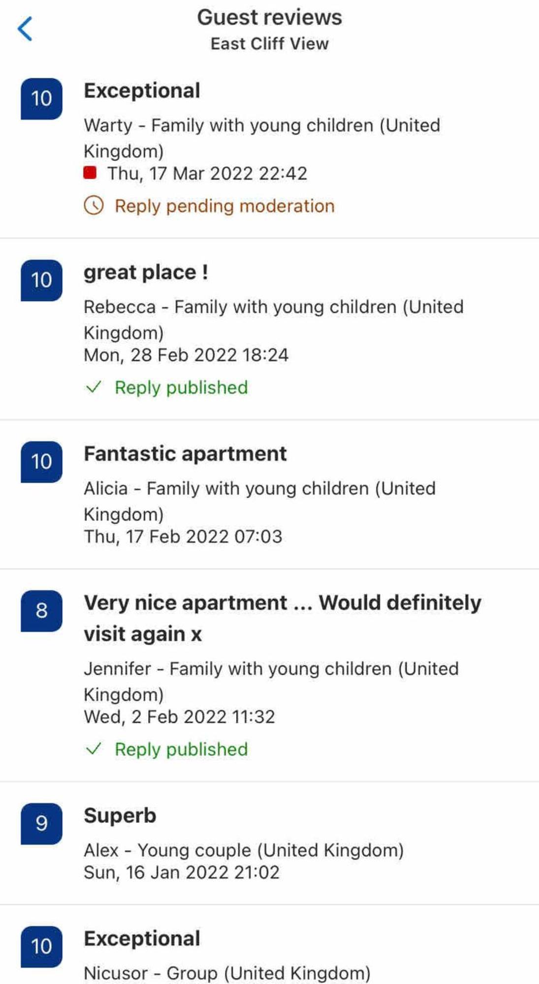Open the 'Fantastic apartment' review by Alicia
The width and height of the screenshot is (539, 984).
coord(269,494)
